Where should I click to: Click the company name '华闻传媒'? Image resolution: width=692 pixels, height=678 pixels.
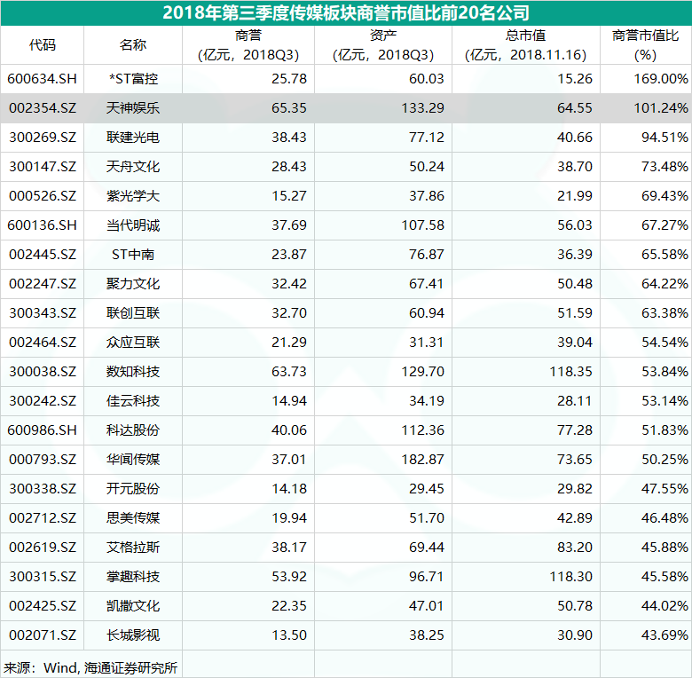133,460
